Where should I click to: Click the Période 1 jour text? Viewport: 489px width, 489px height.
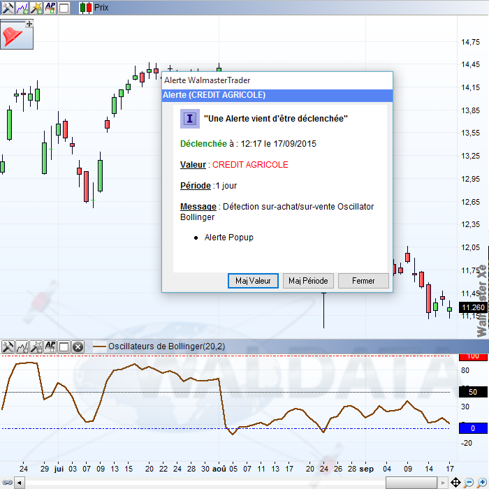click(x=208, y=186)
